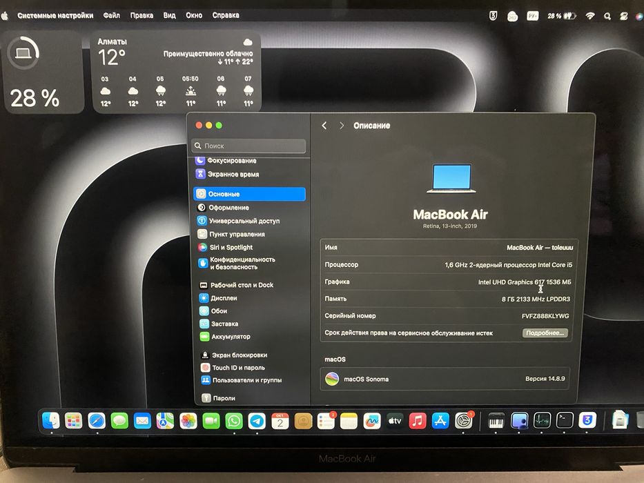Open the Системные настройки menu
This screenshot has width=644, height=483.
click(55, 16)
